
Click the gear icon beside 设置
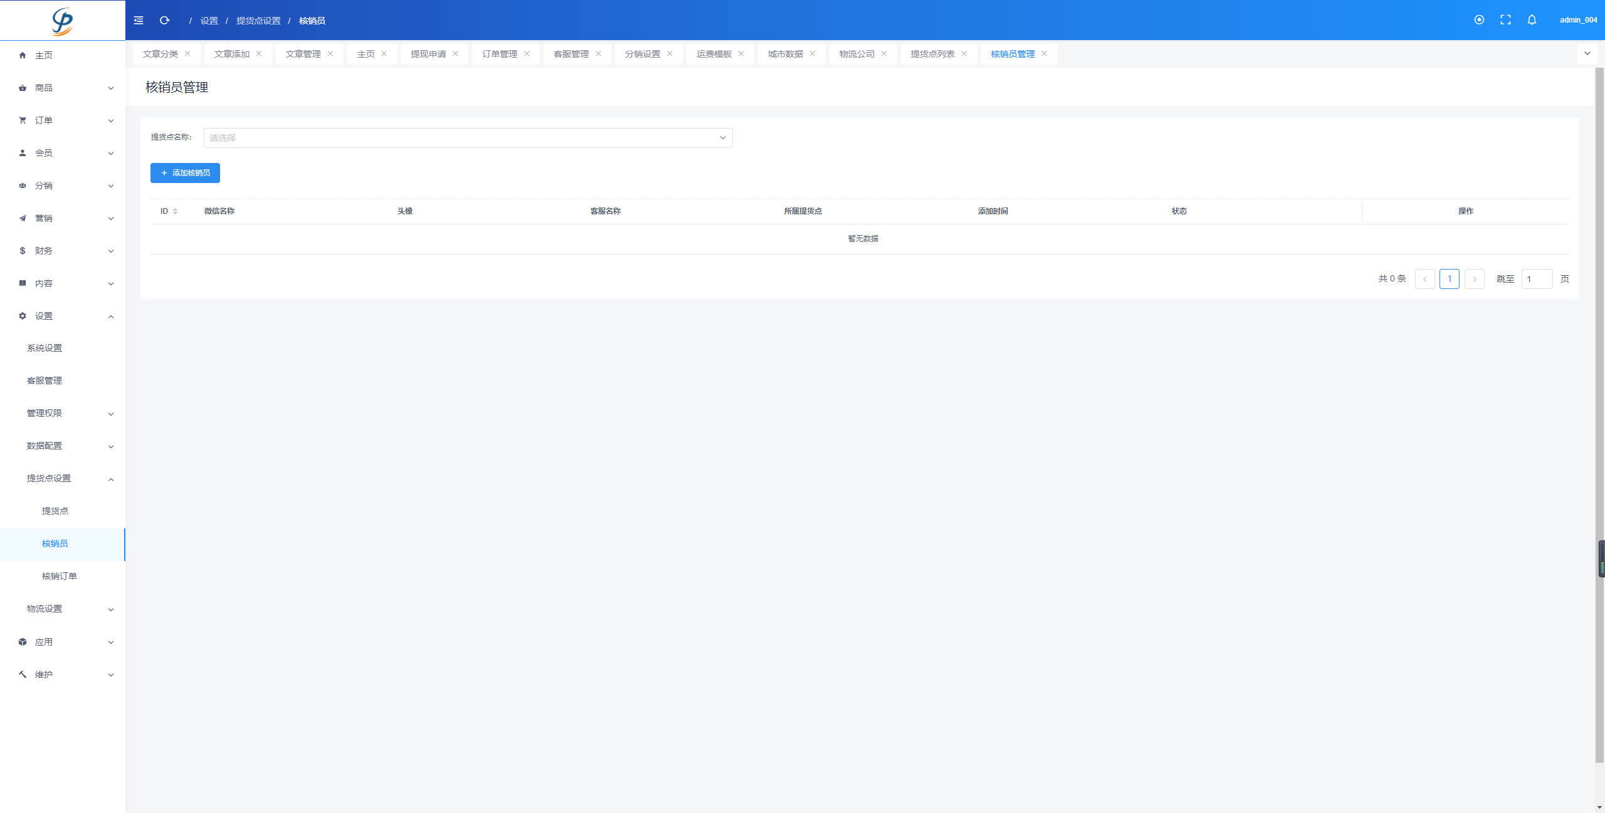pos(23,316)
